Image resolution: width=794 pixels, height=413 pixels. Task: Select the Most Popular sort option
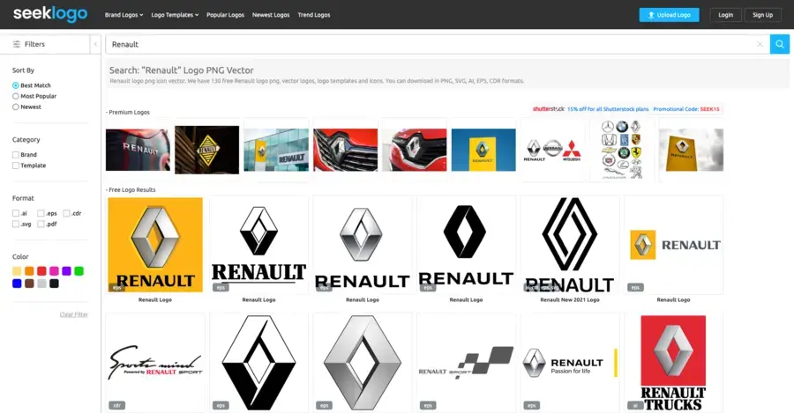[16, 96]
